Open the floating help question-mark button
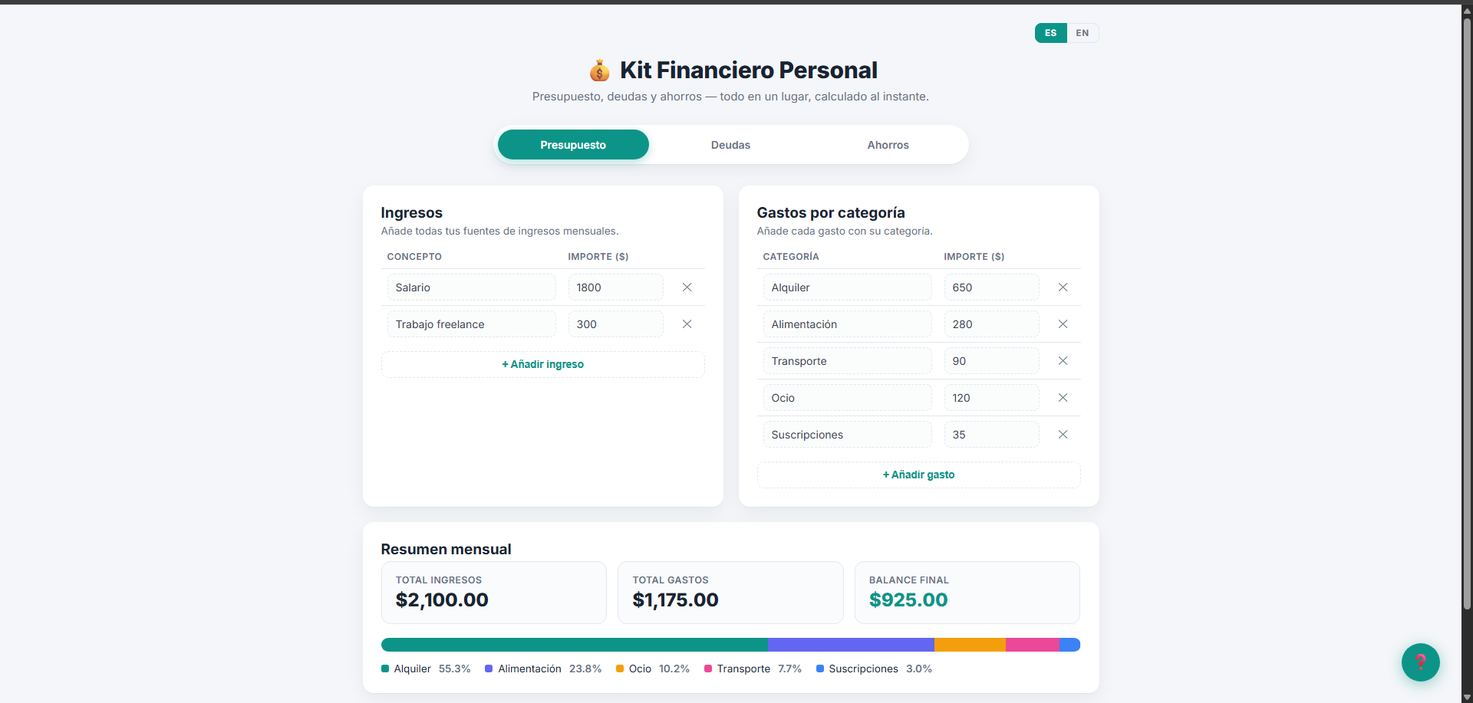Screen dimensions: 1473x703 click(x=1420, y=662)
